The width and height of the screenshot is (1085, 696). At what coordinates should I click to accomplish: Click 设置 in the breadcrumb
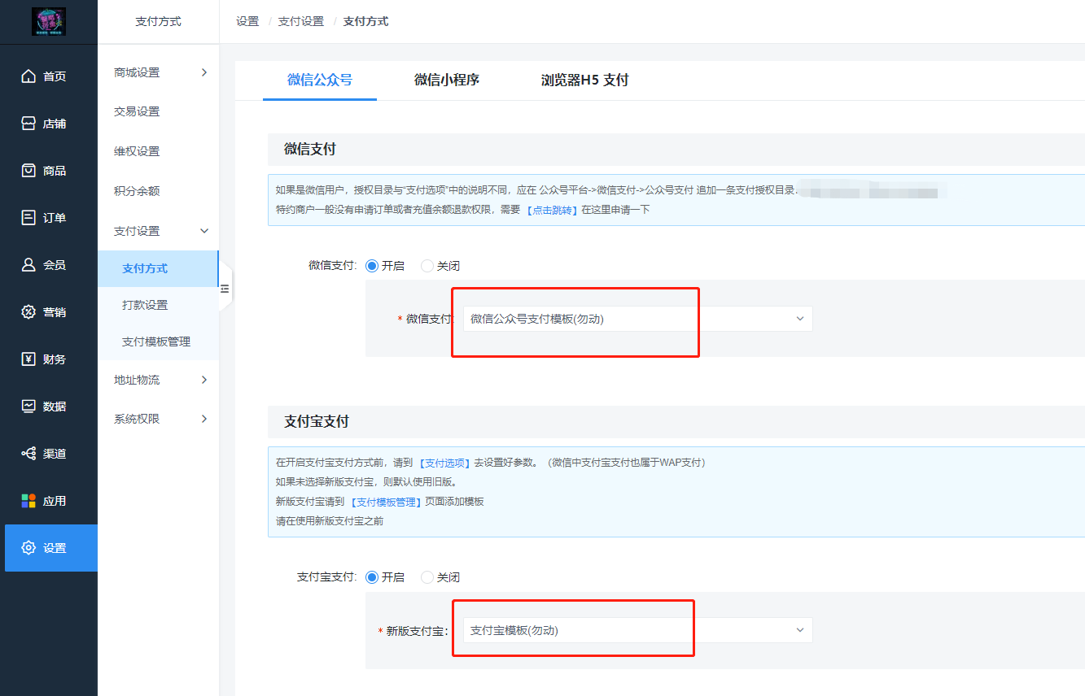[x=247, y=22]
